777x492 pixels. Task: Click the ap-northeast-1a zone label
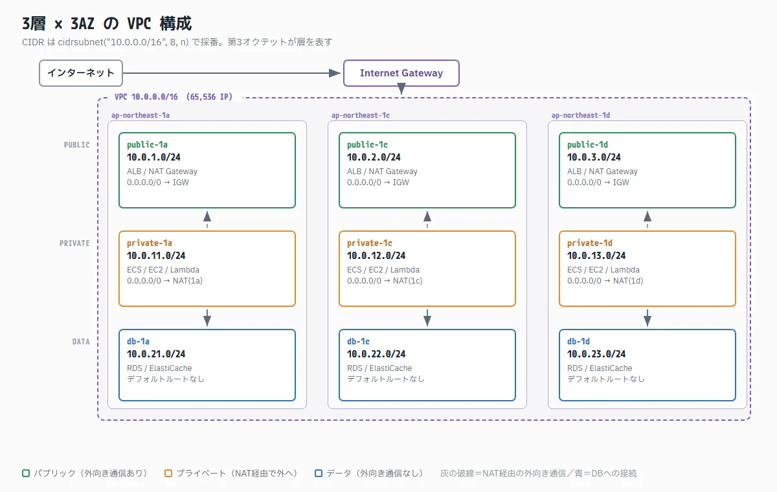point(141,115)
